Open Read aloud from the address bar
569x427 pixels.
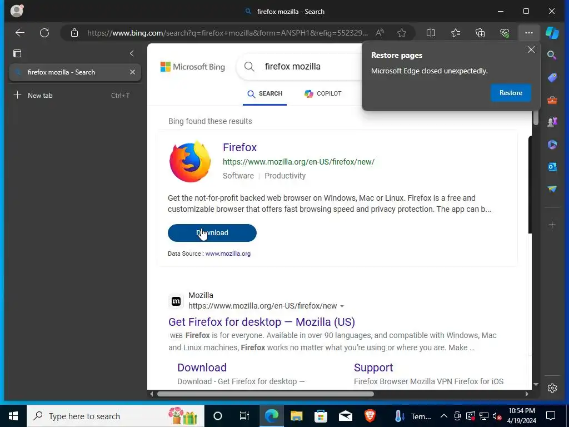(x=380, y=33)
